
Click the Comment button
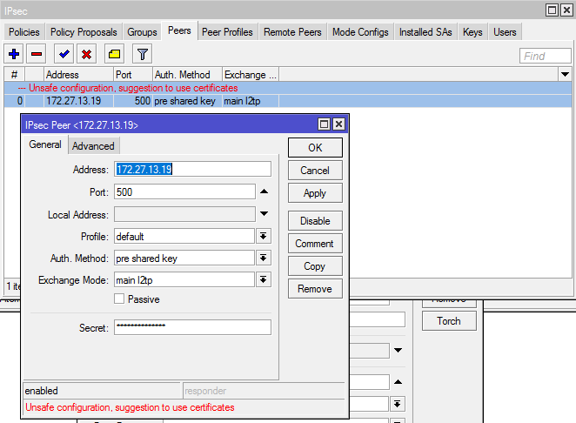(x=315, y=244)
